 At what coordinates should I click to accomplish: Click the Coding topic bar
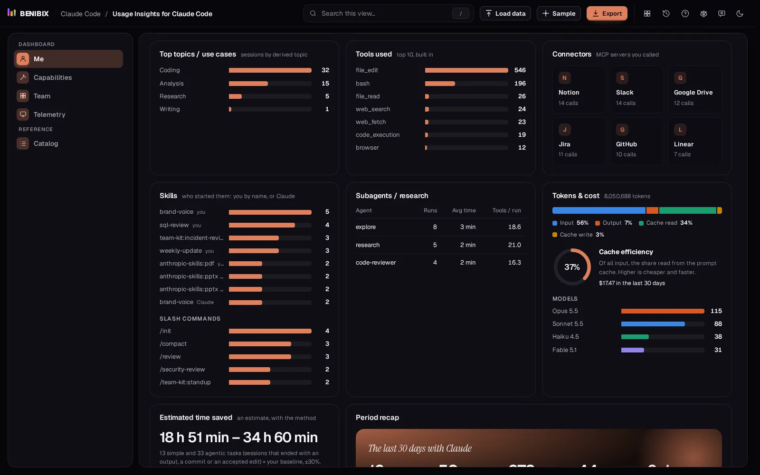pos(270,70)
